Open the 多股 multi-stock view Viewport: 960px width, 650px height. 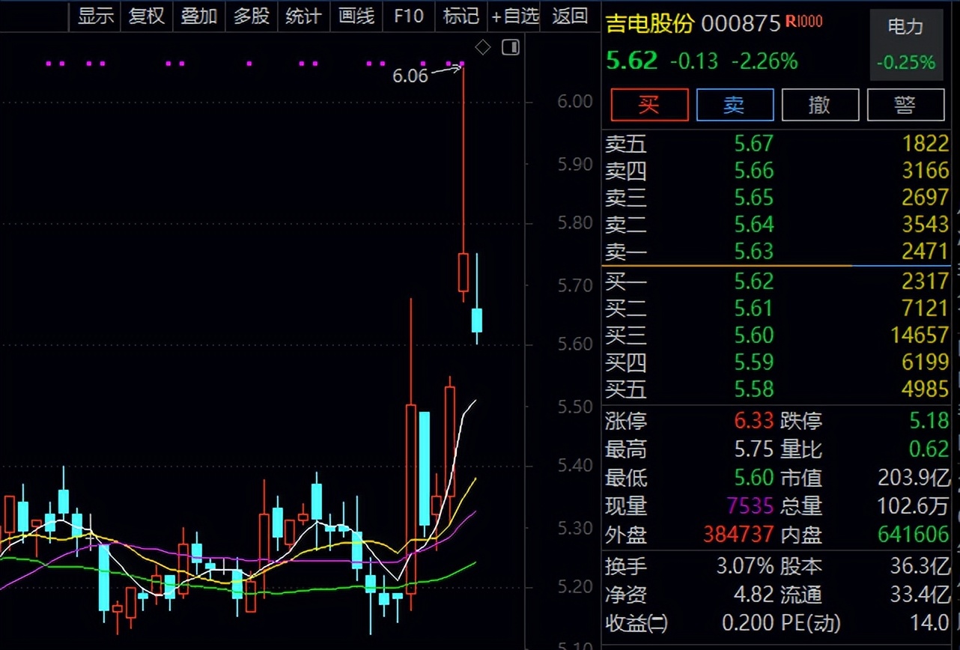coord(252,16)
